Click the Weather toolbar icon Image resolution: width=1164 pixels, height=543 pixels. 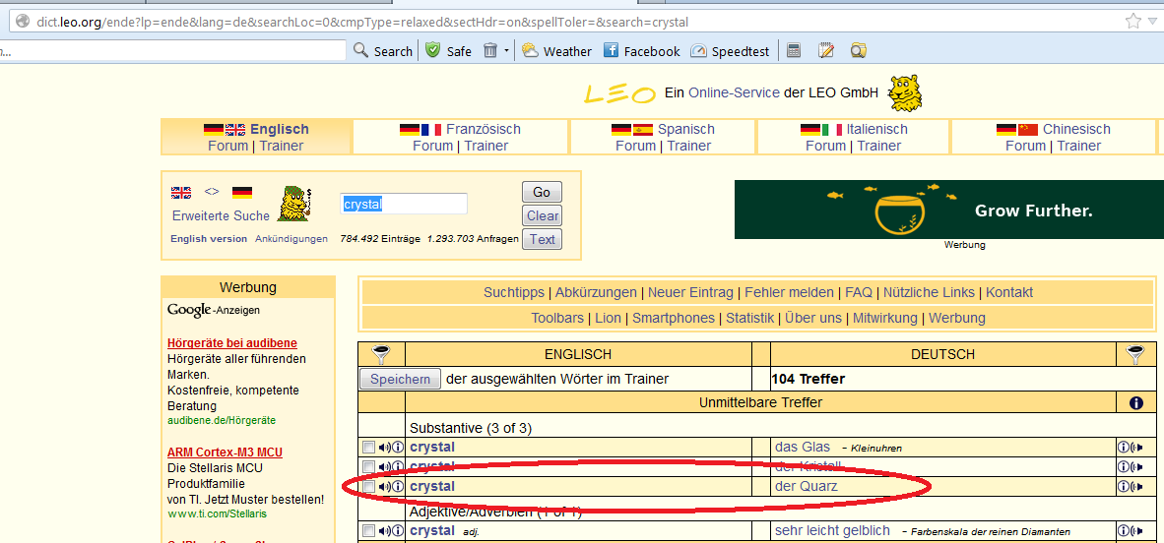[x=556, y=51]
